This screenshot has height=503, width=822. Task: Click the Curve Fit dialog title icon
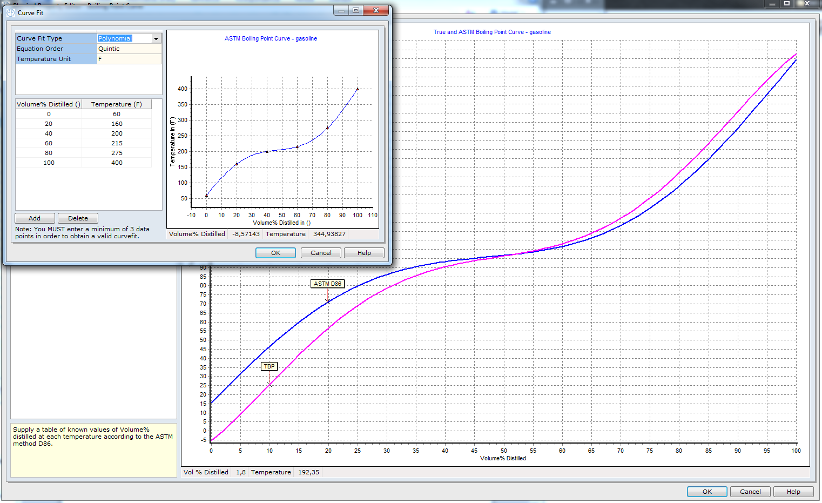click(x=11, y=12)
